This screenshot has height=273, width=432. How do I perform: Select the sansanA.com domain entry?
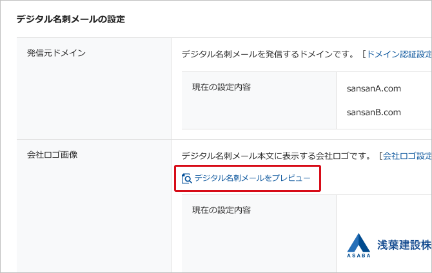374,88
